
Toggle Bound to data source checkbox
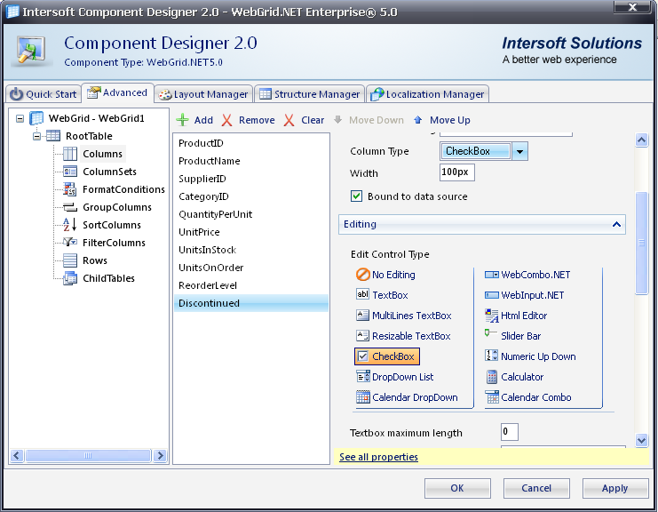(356, 196)
